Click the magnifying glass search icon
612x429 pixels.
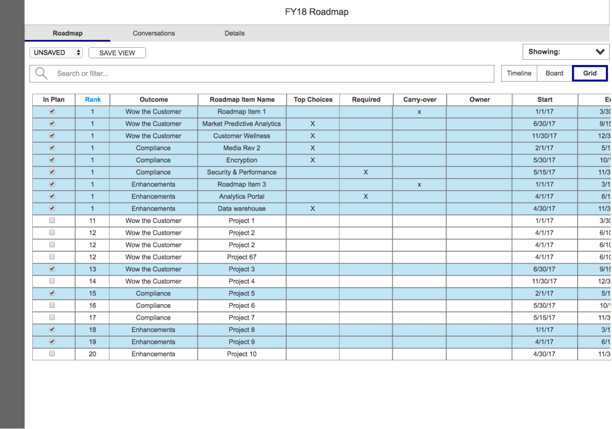41,73
